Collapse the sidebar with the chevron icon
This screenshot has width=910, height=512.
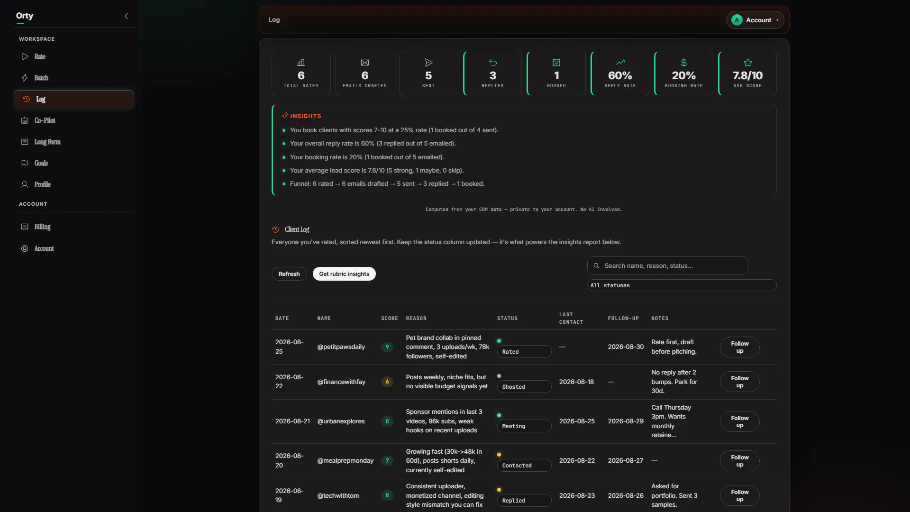(x=126, y=16)
